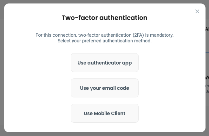Select Use your email code

pos(105,88)
